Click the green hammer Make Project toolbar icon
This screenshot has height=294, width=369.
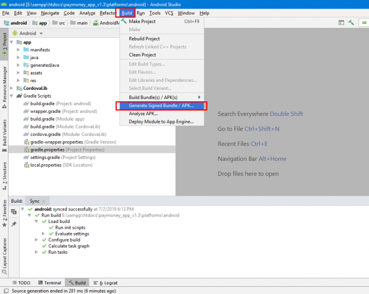[352, 23]
